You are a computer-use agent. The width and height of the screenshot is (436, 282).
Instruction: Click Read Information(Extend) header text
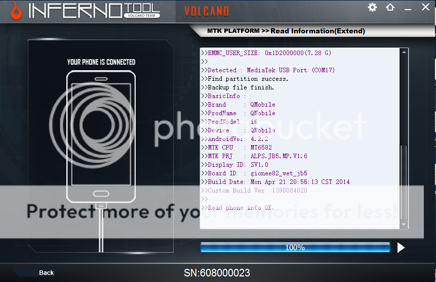coord(318,31)
